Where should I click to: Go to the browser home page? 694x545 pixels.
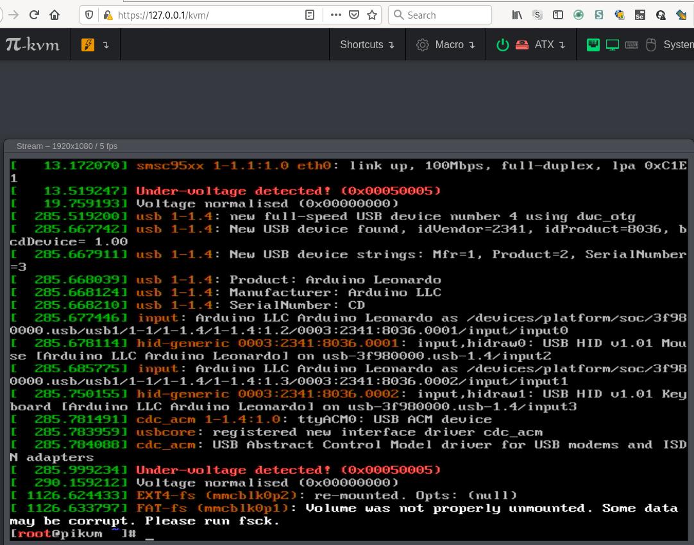pos(55,15)
